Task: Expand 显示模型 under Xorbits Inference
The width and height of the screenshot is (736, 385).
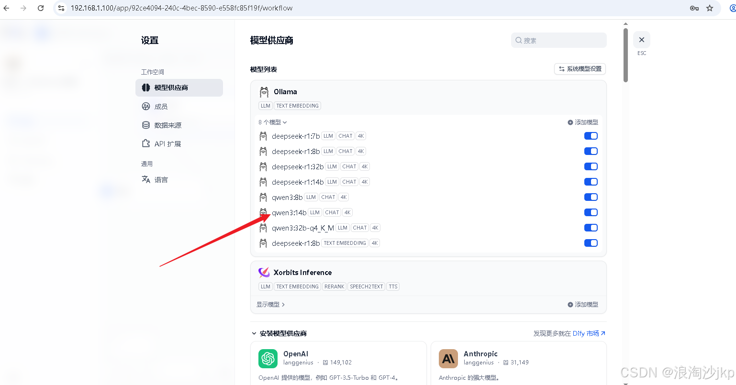Action: [x=270, y=305]
